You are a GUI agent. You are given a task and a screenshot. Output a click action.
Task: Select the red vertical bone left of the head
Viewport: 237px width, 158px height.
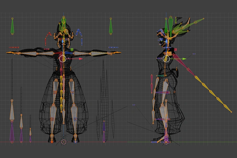(x=45, y=42)
